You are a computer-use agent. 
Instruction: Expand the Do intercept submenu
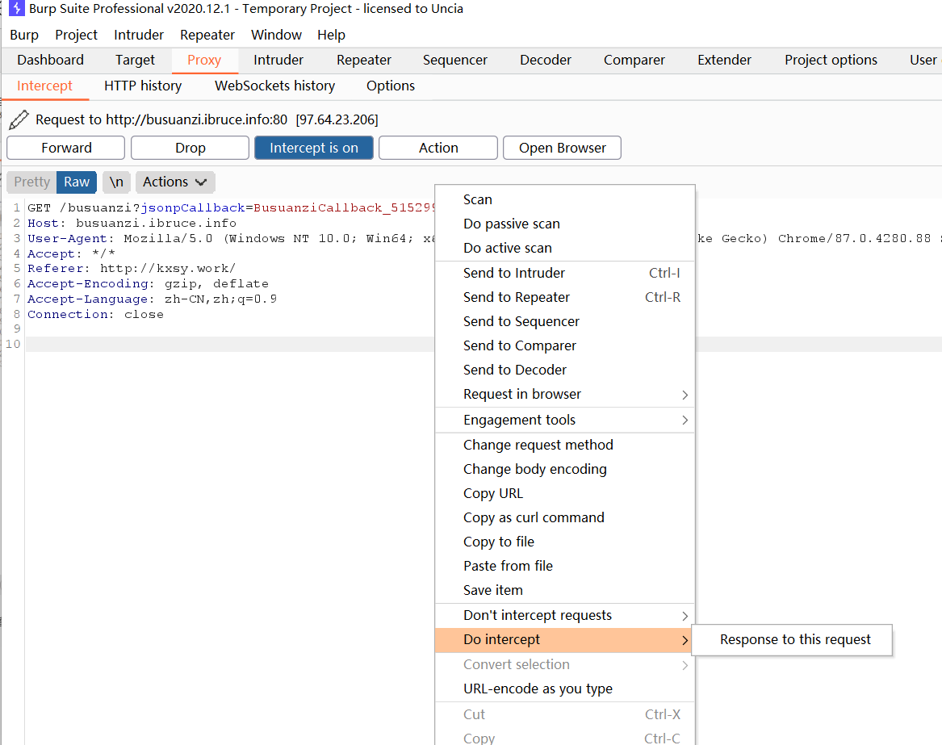pyautogui.click(x=565, y=640)
